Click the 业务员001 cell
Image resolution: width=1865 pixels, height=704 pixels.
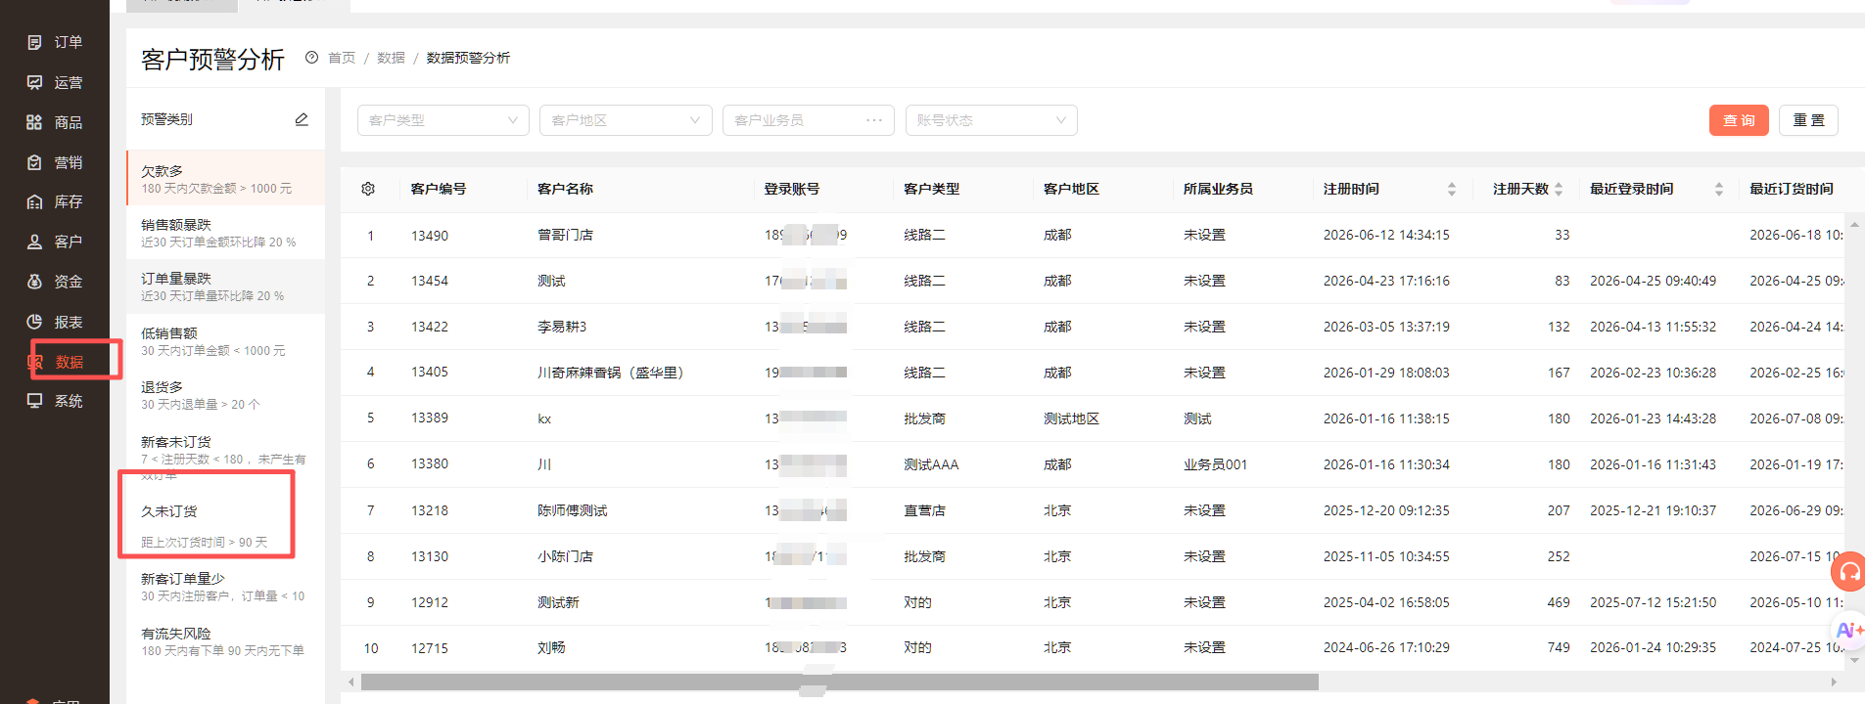(1215, 464)
